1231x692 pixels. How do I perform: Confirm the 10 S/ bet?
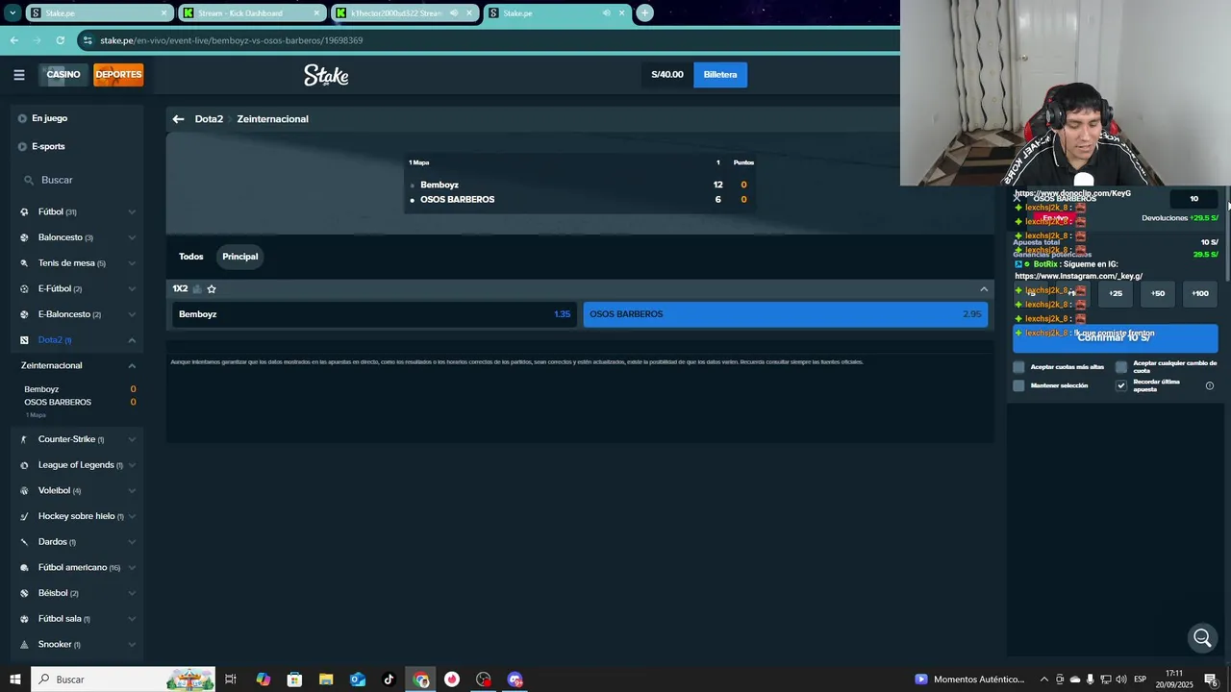(x=1115, y=338)
